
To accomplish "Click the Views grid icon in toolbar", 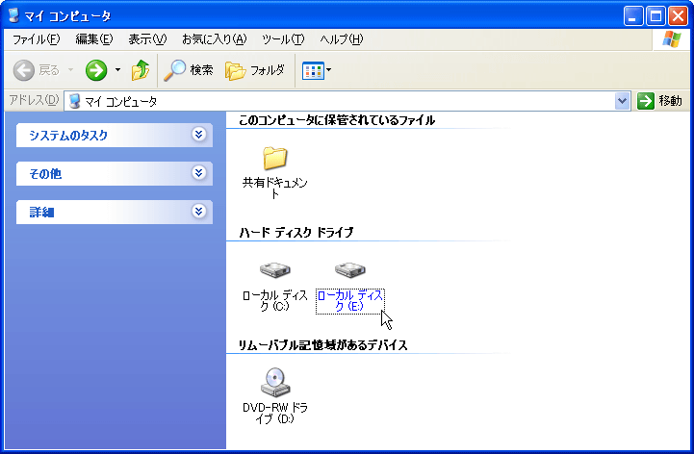I will (x=313, y=70).
